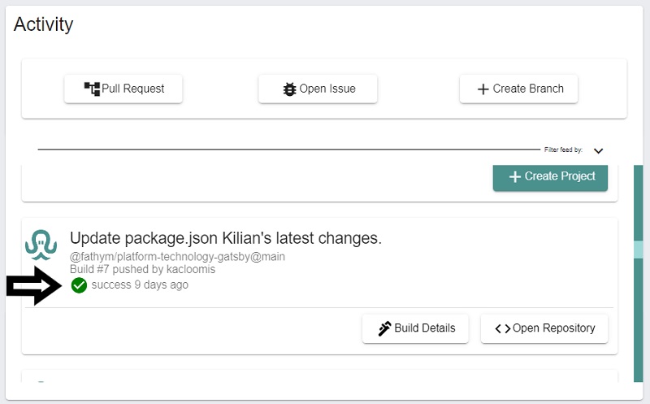The image size is (650, 404).
Task: Click the teal octopus avatar icon
Action: pyautogui.click(x=41, y=245)
